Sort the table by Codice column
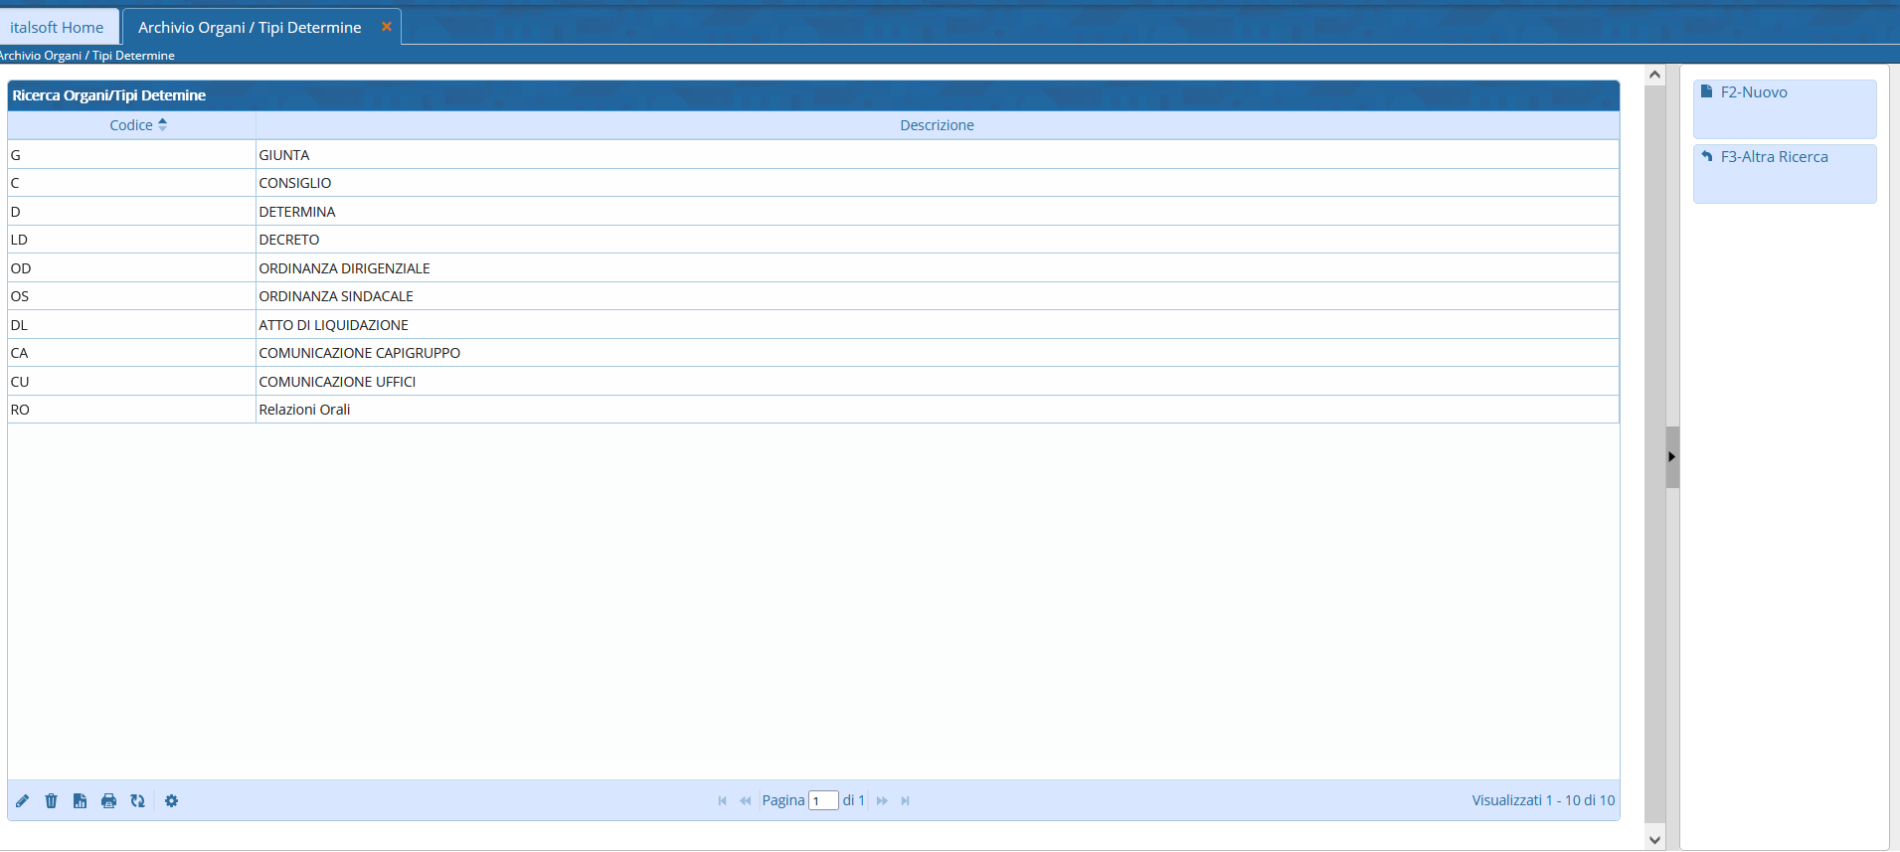Image resolution: width=1900 pixels, height=852 pixels. (x=131, y=125)
